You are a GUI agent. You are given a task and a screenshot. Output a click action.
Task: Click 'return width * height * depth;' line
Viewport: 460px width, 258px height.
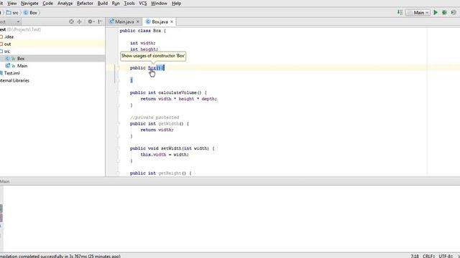[179, 99]
